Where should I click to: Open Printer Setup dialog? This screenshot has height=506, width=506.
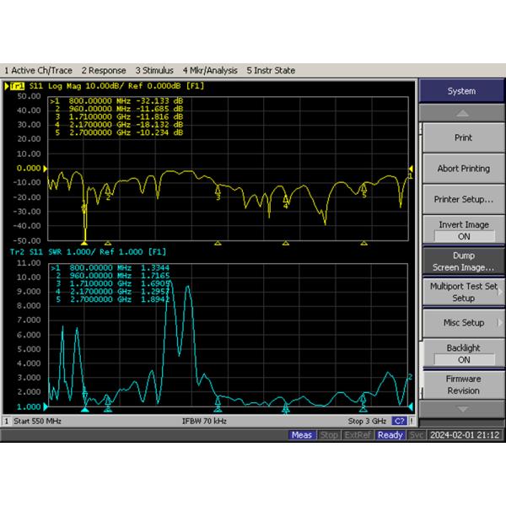point(463,200)
